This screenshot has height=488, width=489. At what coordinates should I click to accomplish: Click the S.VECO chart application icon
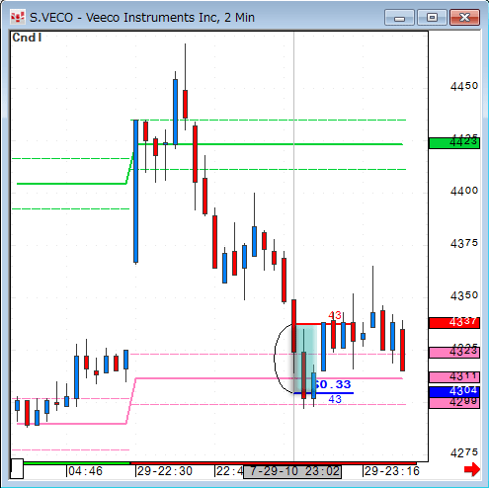[18, 17]
